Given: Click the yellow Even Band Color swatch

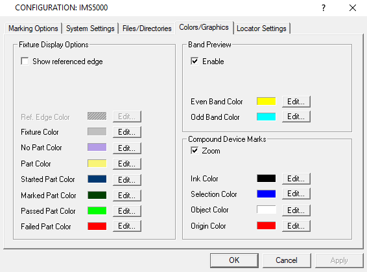Looking at the screenshot, I should click(266, 101).
